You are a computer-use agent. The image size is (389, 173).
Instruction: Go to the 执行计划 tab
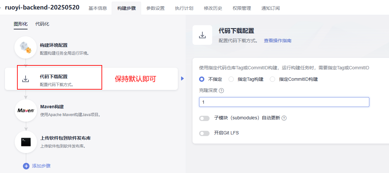point(184,8)
